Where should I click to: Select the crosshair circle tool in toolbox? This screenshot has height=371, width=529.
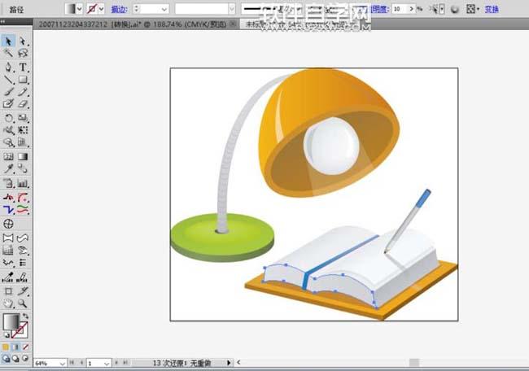point(8,224)
